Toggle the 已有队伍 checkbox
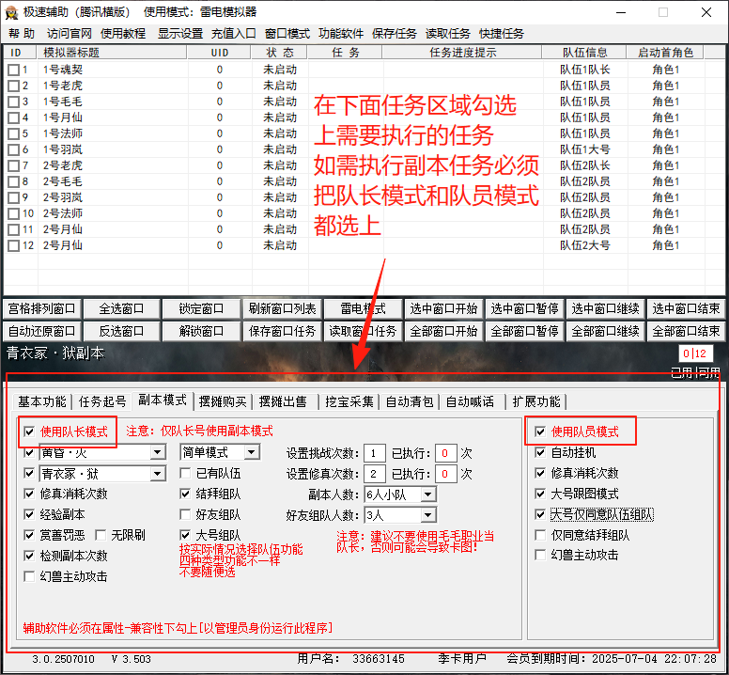Viewport: 729px width, 675px height. (185, 474)
